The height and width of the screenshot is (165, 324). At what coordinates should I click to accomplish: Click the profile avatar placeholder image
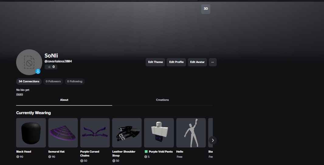29,62
